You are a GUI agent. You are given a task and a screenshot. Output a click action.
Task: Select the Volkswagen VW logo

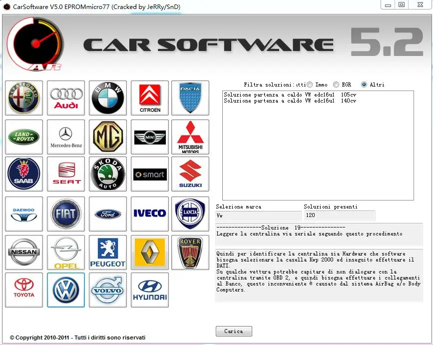pyautogui.click(x=66, y=290)
